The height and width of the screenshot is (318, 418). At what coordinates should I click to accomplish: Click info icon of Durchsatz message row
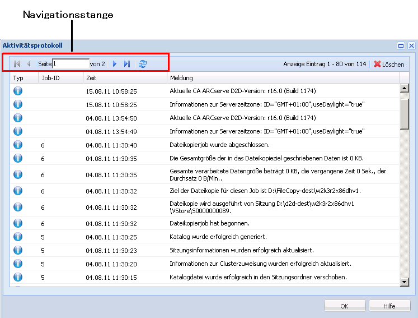[18, 174]
